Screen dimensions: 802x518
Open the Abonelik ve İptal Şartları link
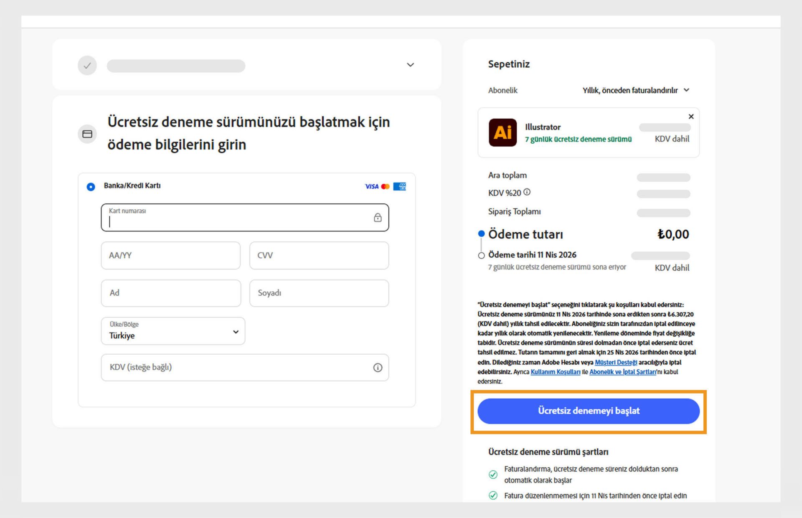[x=623, y=372]
